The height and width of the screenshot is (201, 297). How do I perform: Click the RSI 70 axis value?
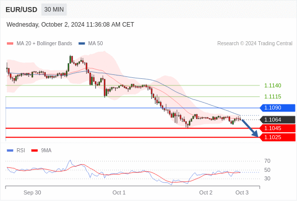click(267, 161)
